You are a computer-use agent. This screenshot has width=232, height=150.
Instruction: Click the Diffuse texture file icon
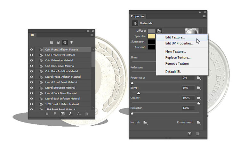click(x=159, y=31)
